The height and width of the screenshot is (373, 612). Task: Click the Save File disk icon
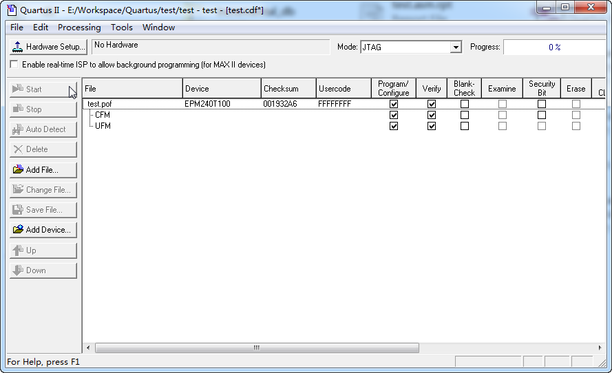(19, 210)
